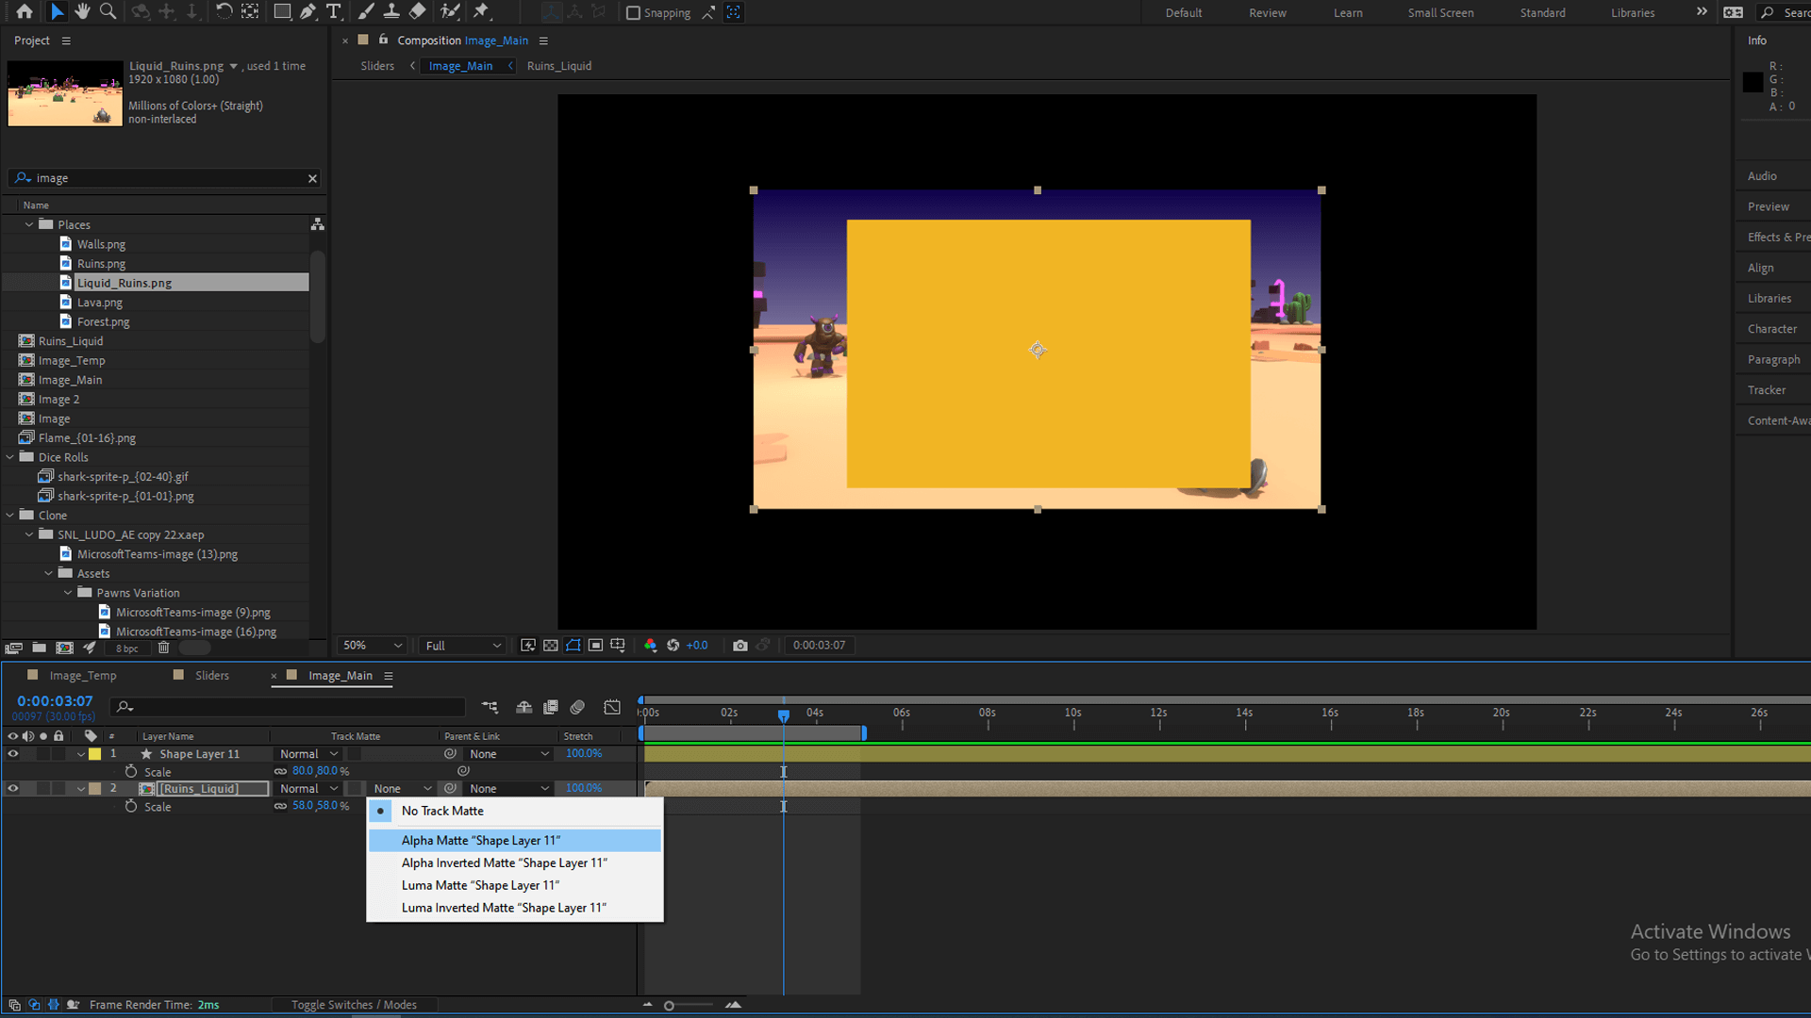1811x1018 pixels.
Task: Collapse the Places folder in Project panel
Action: tap(27, 224)
